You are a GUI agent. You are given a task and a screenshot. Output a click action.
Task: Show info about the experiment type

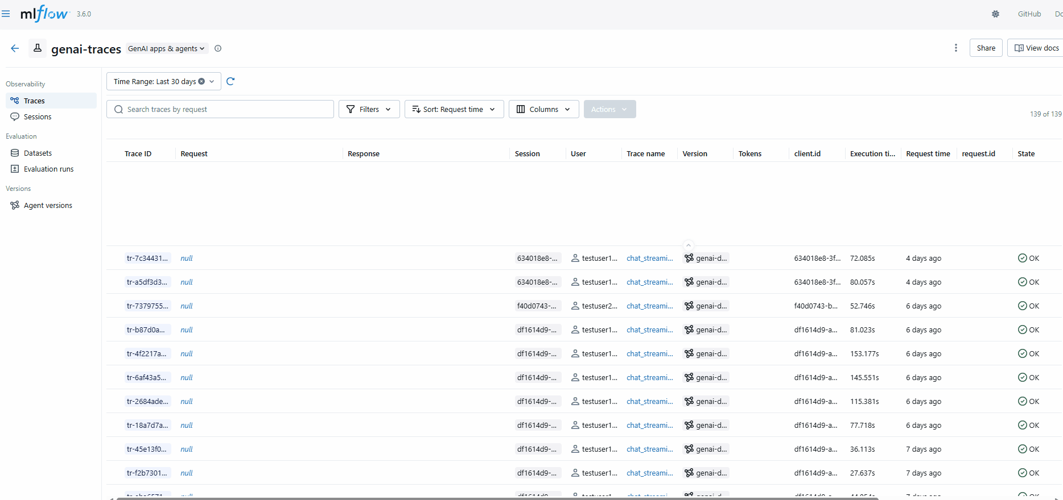tap(218, 48)
